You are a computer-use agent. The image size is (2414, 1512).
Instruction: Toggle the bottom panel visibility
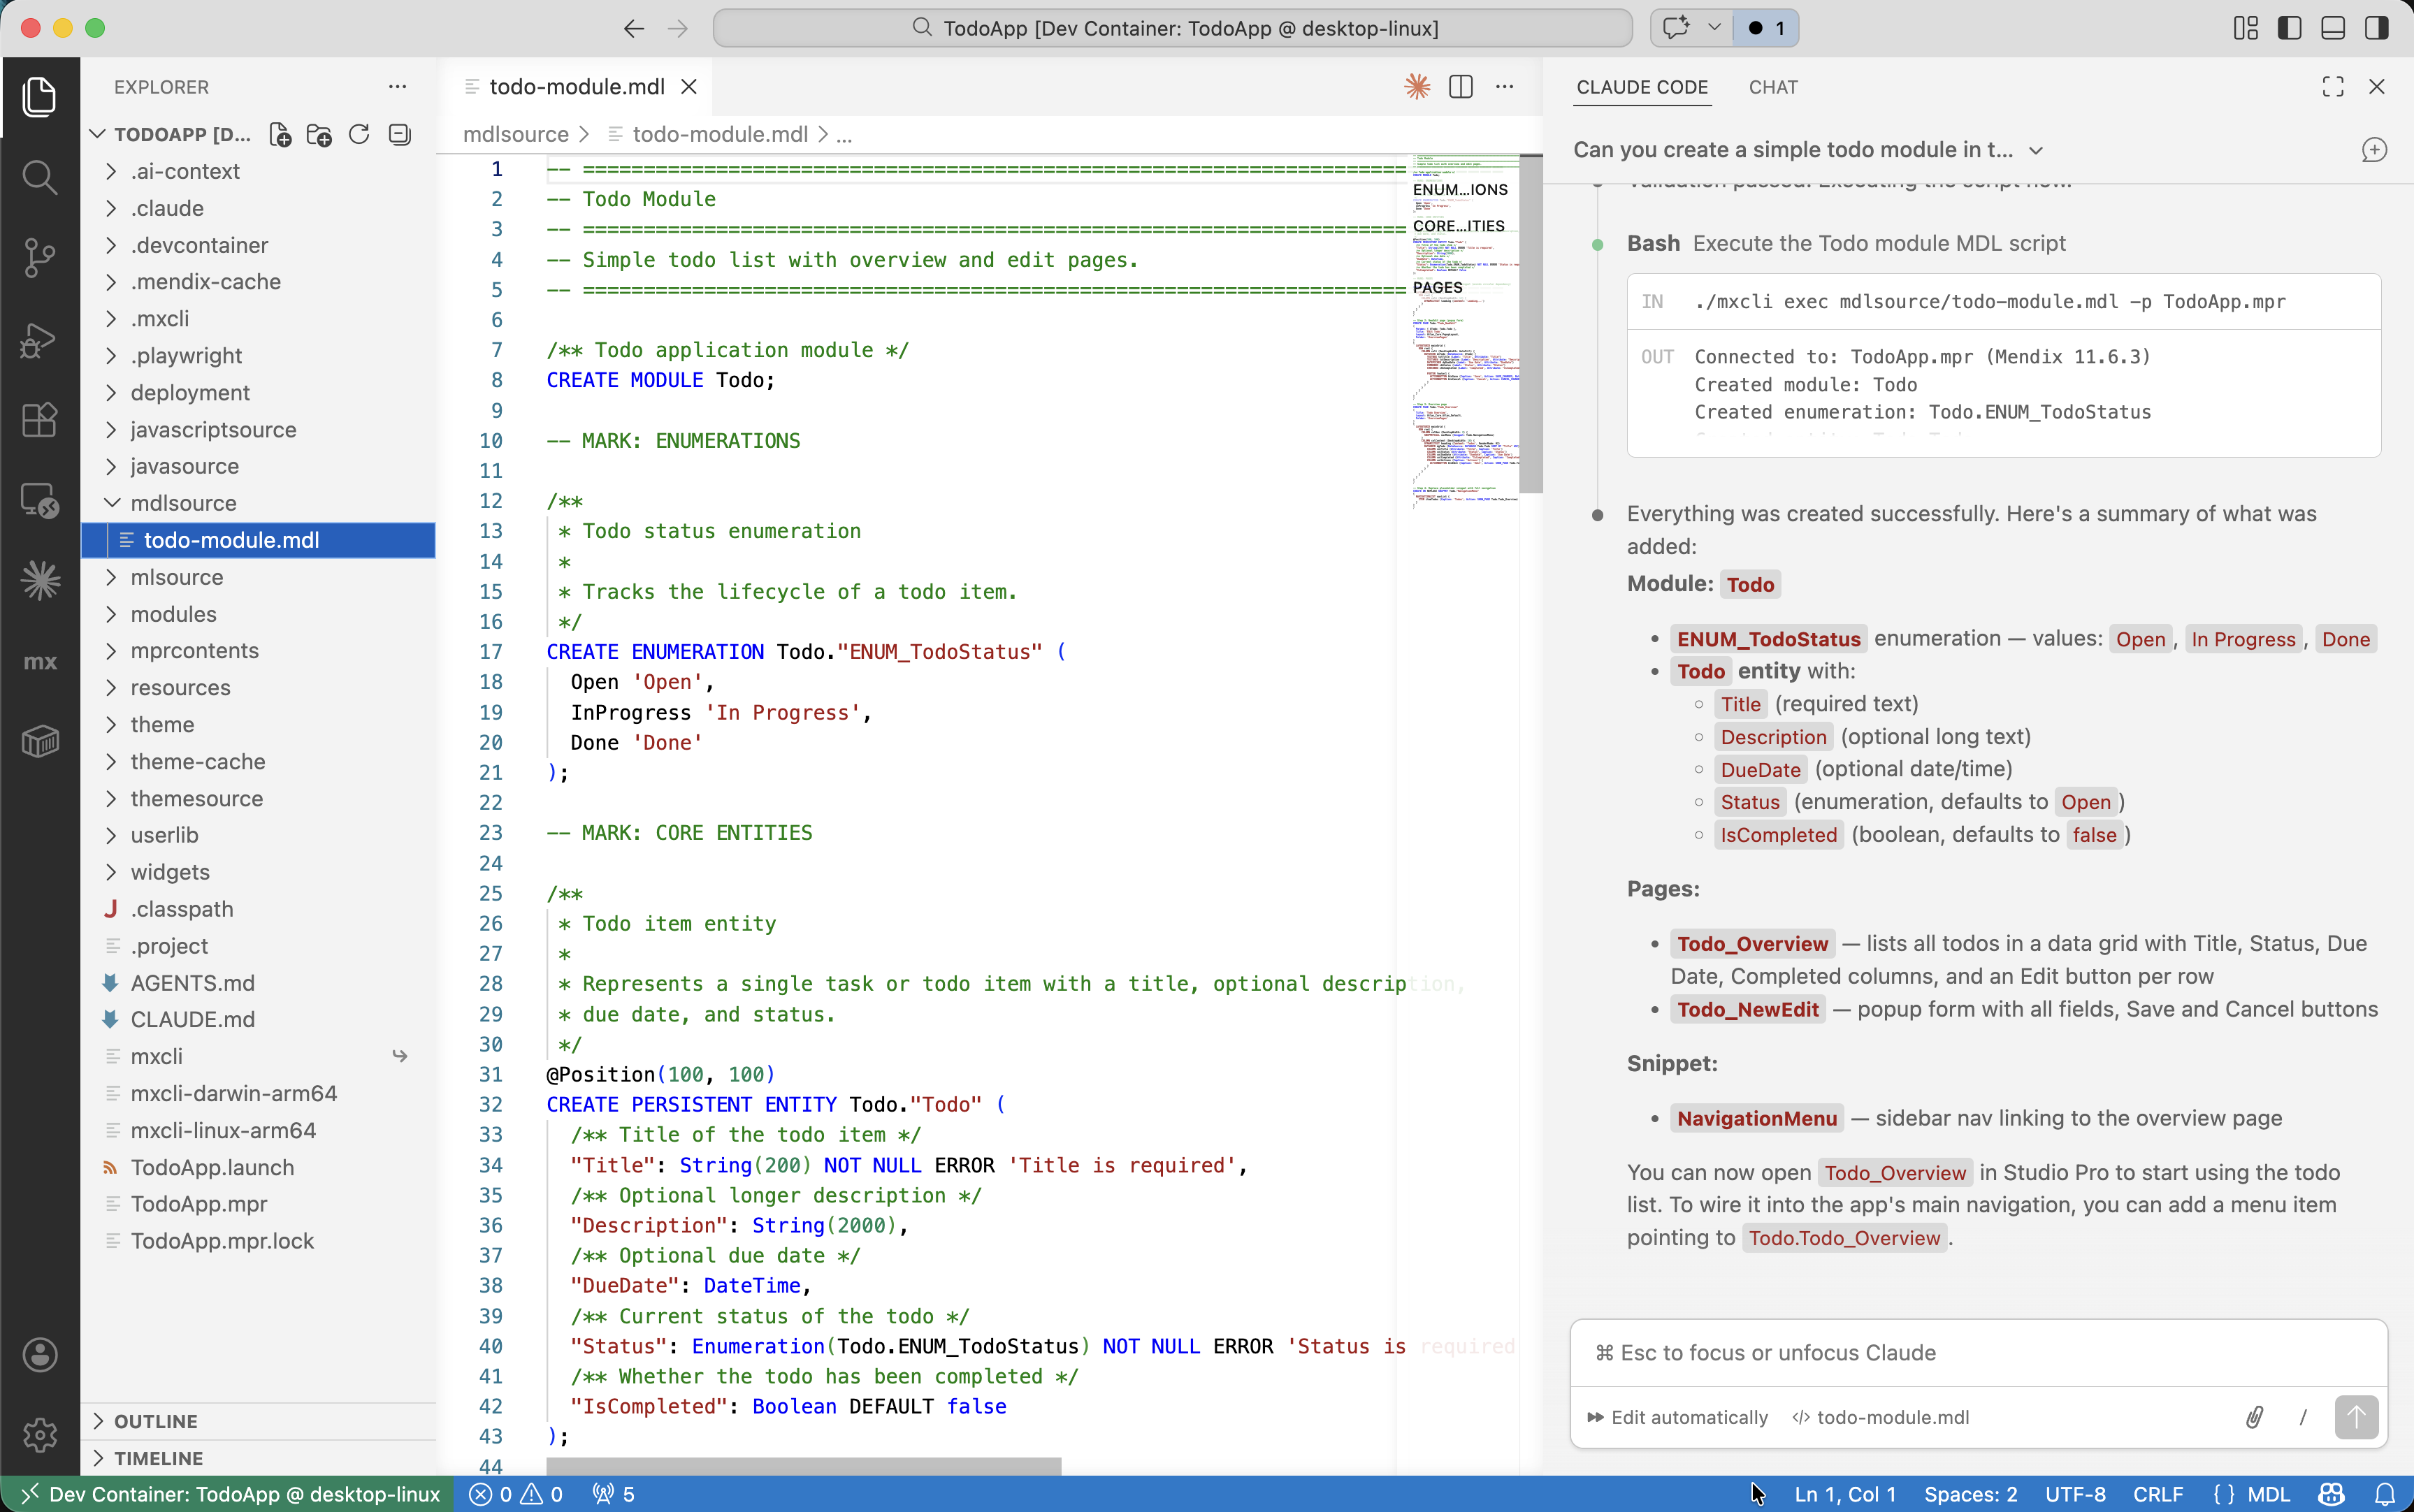[2333, 28]
